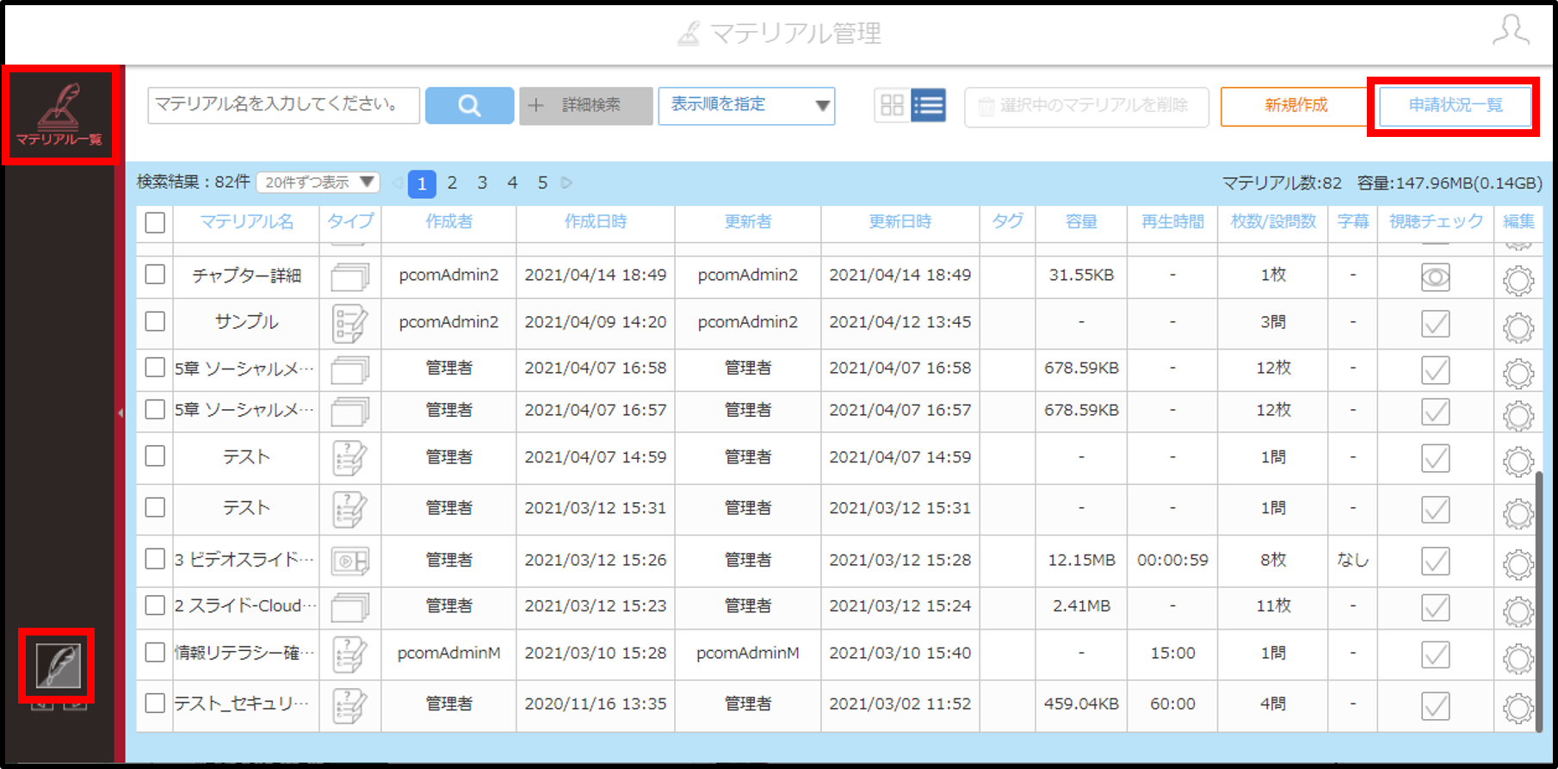The height and width of the screenshot is (769, 1558).
Task: Go to page 3
Action: click(482, 183)
